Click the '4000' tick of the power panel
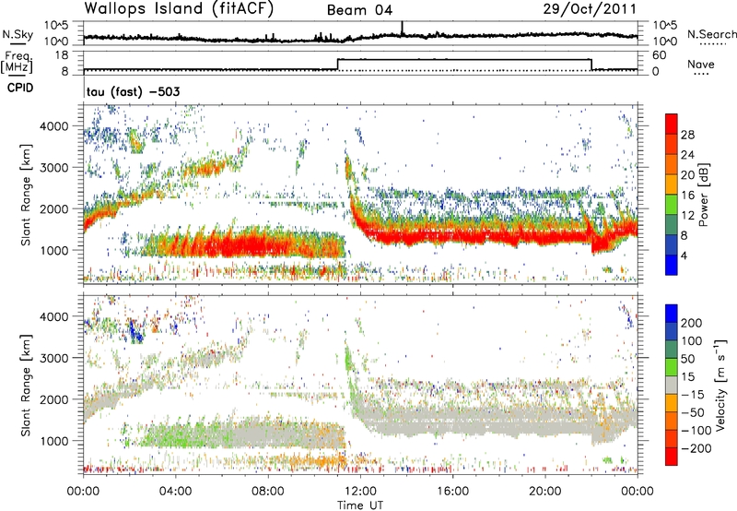 (x=53, y=126)
